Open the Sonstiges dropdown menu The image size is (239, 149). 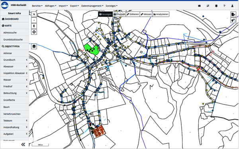tap(112, 6)
